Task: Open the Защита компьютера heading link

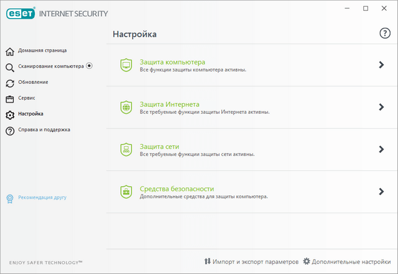Action: (x=172, y=62)
